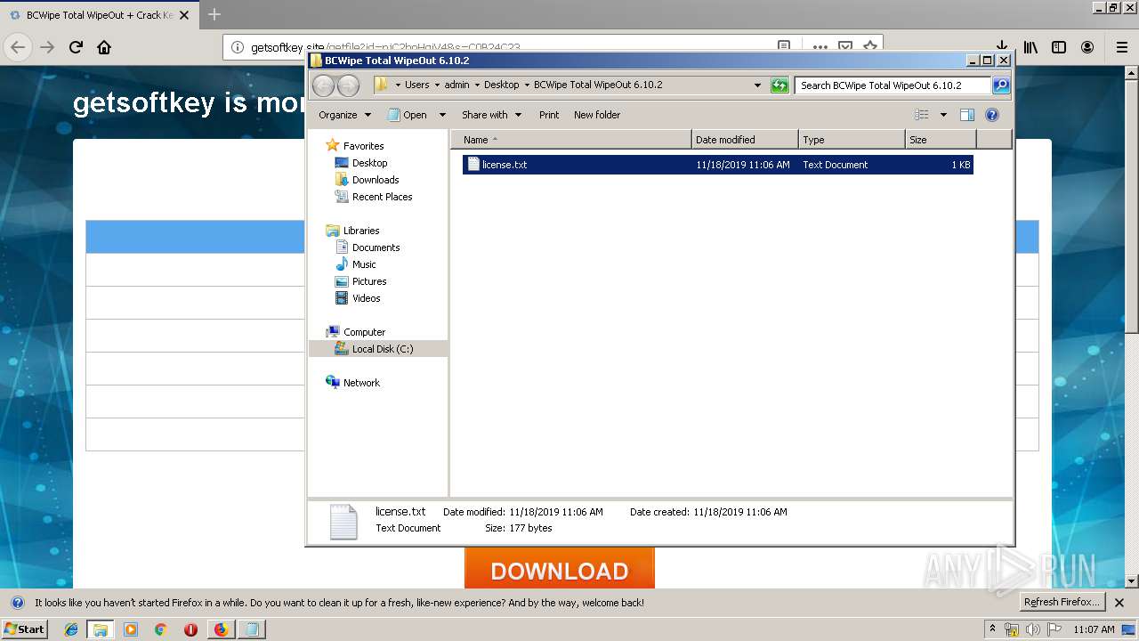Launch Chrome from taskbar
The height and width of the screenshot is (641, 1139).
click(161, 629)
